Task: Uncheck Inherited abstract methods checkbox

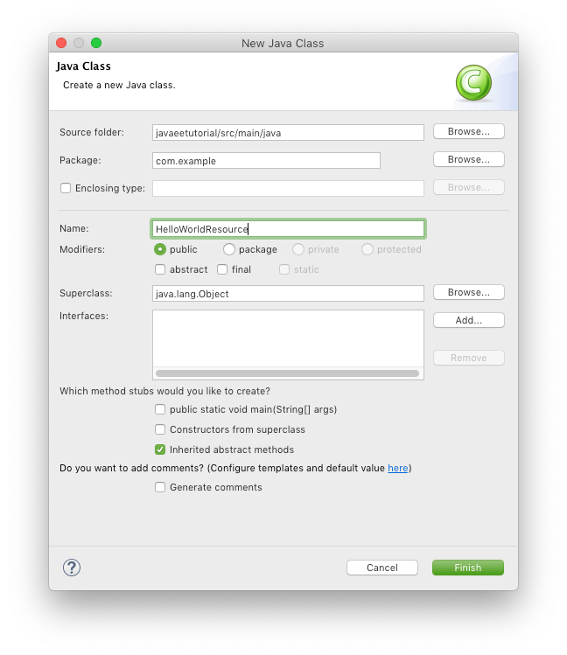Action: point(160,449)
